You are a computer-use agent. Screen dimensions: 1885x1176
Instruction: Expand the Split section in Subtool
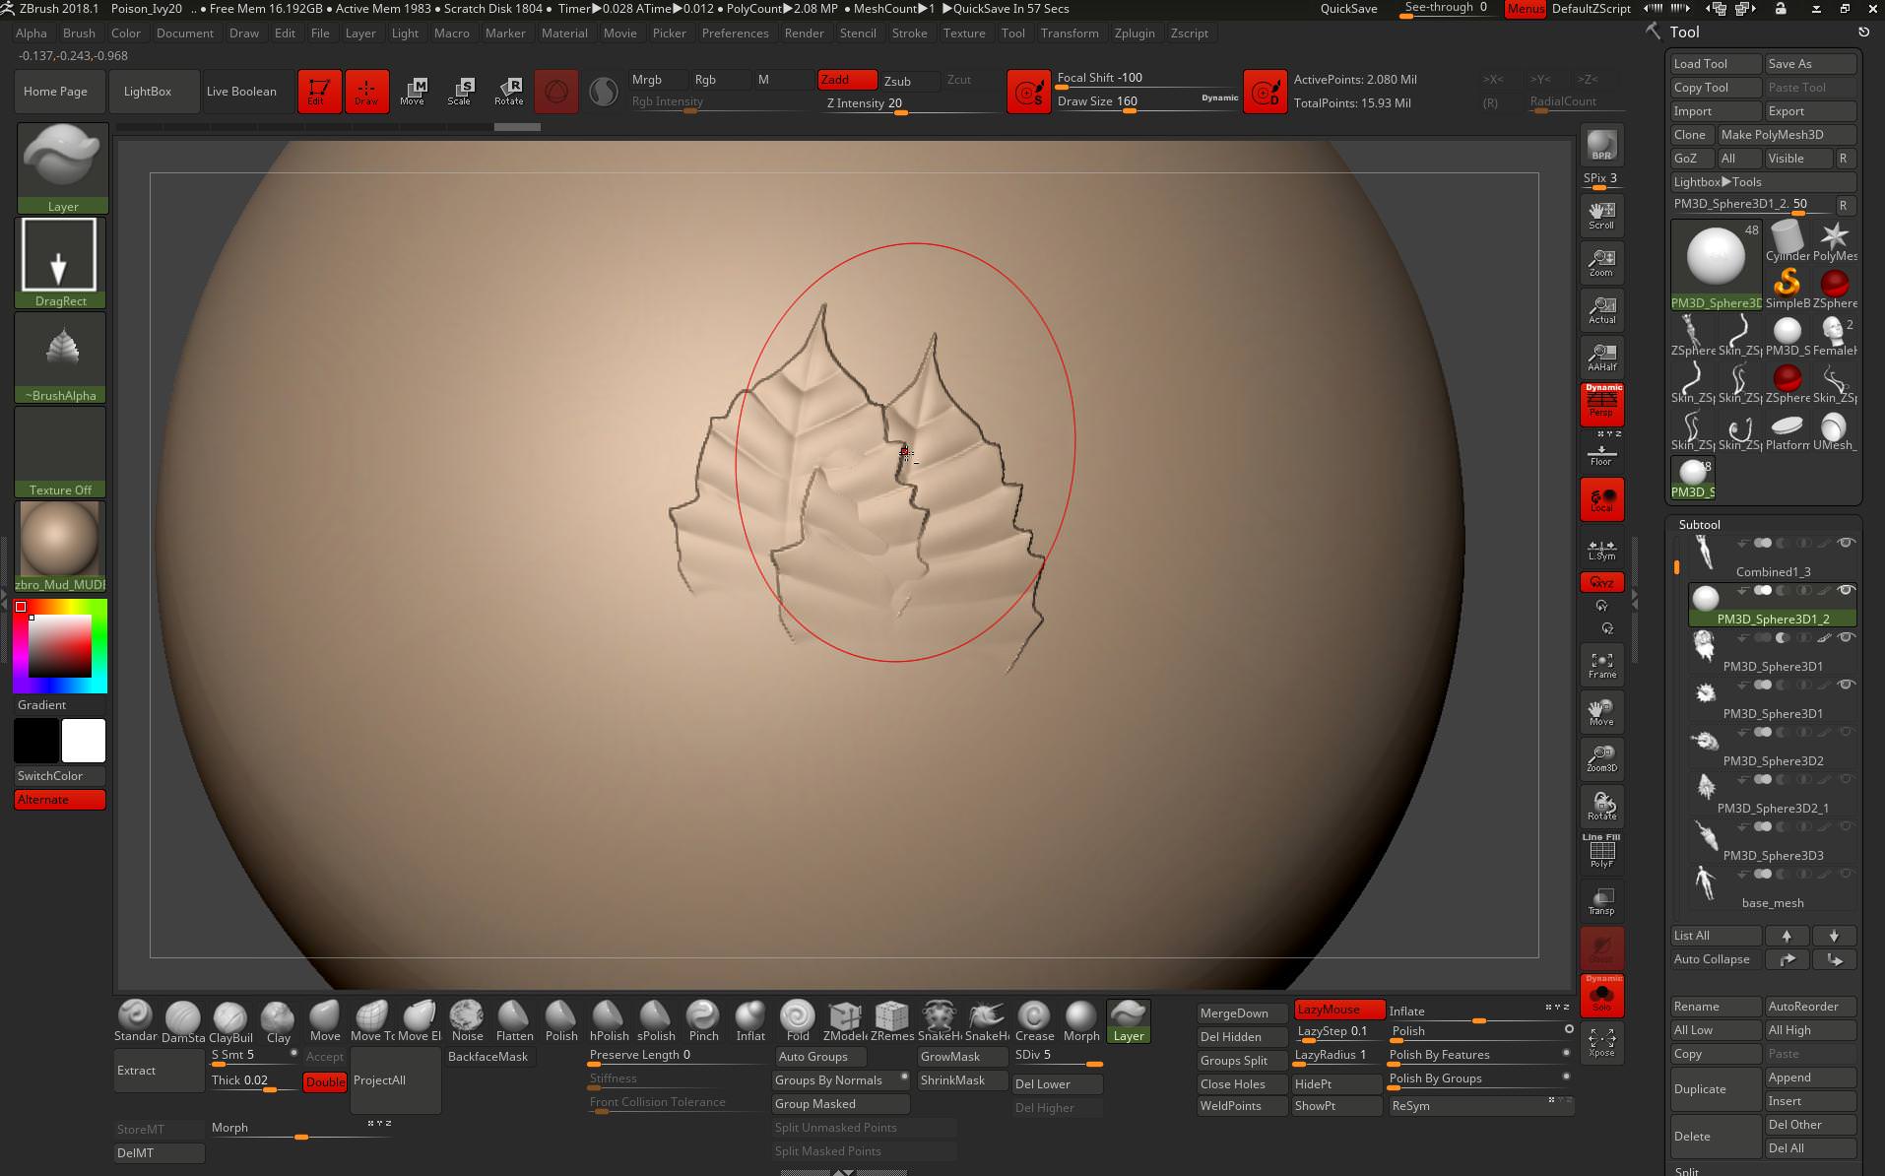point(1687,1170)
